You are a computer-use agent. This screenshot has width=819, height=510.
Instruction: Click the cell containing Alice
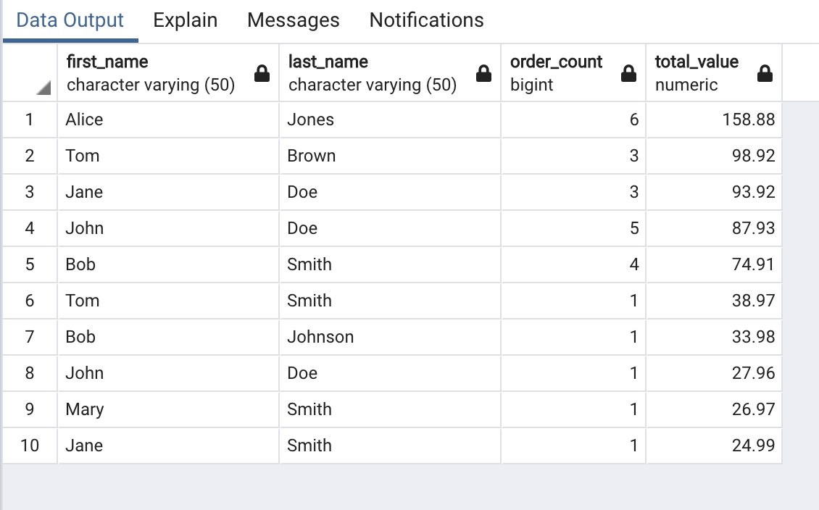pos(168,120)
